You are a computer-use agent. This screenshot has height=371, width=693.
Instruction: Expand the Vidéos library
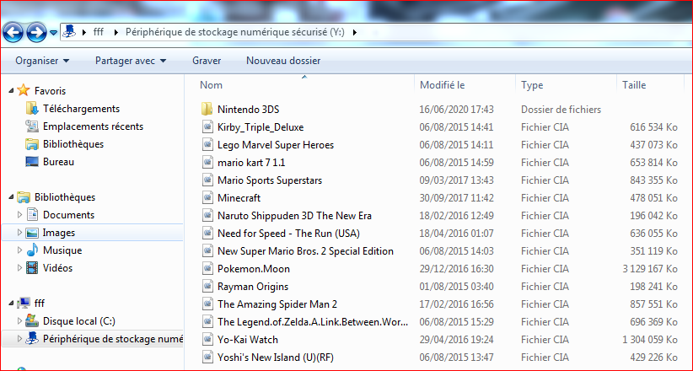click(19, 268)
